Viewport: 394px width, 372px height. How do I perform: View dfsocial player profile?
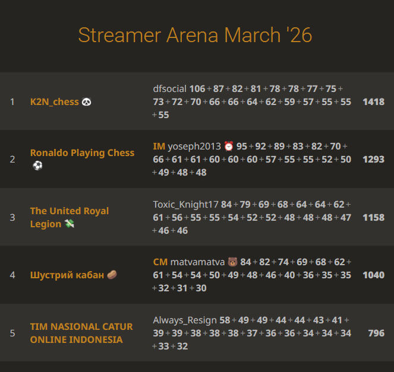169,89
